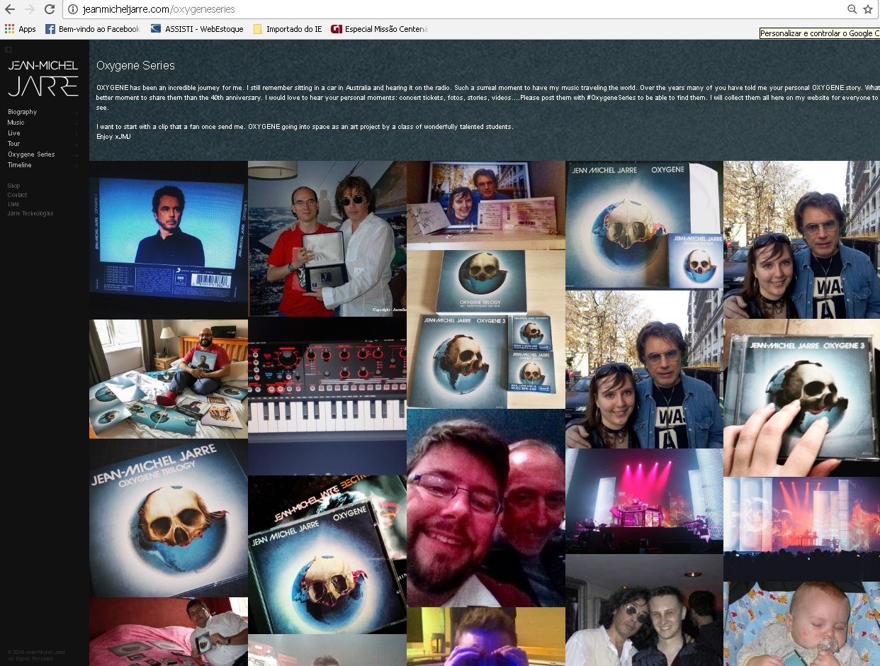880x666 pixels.
Task: Open the photo of Jarre with man in bar
Action: tap(644, 610)
